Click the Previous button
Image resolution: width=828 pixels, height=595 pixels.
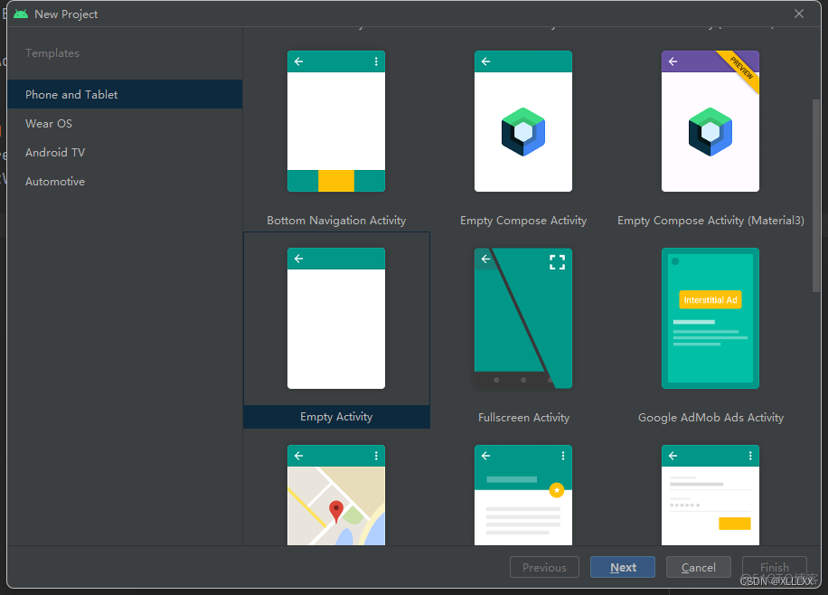pos(544,567)
